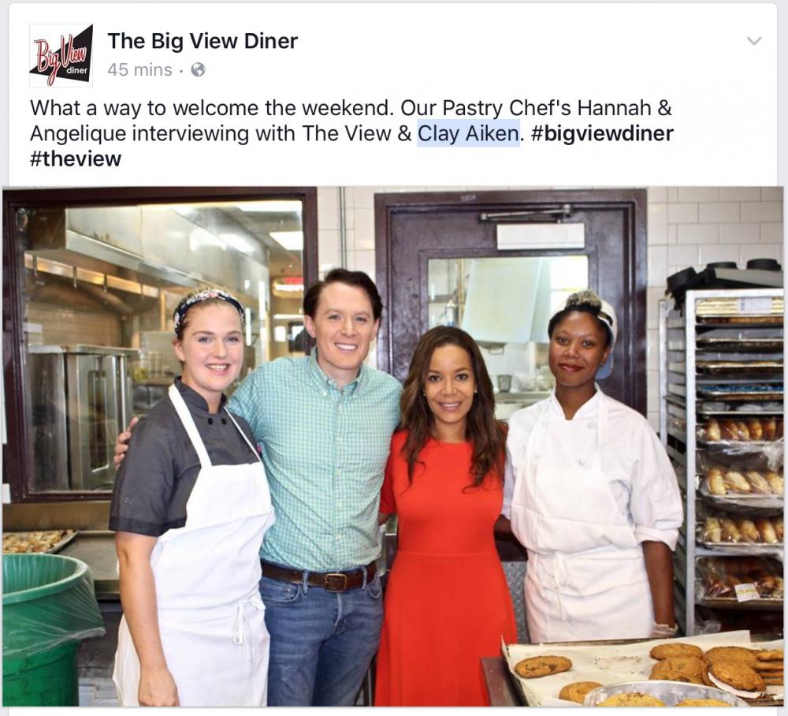Expand the post options chevron
The image size is (788, 716).
pyautogui.click(x=754, y=41)
